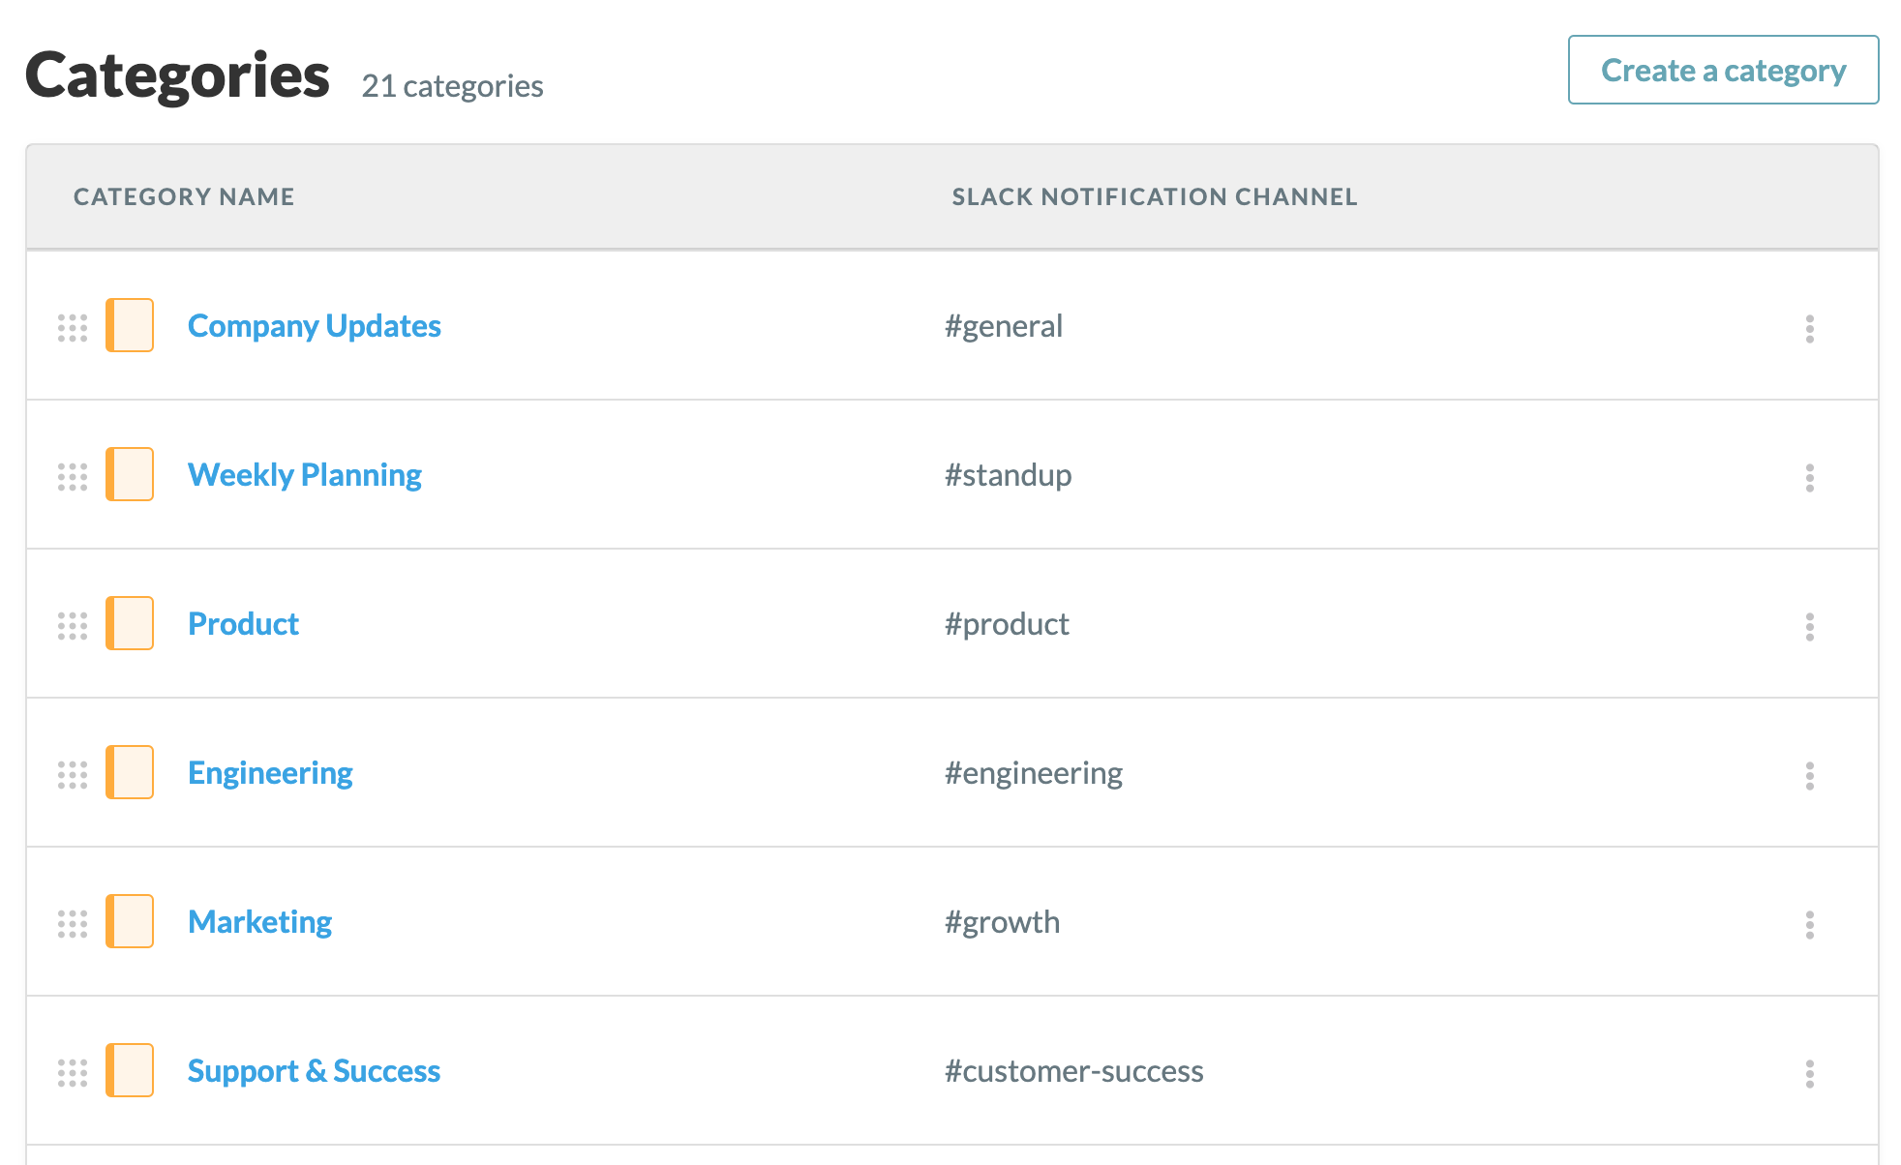Viewport: 1901px width, 1165px height.
Task: Open the Weekly Planning category
Action: click(x=304, y=475)
